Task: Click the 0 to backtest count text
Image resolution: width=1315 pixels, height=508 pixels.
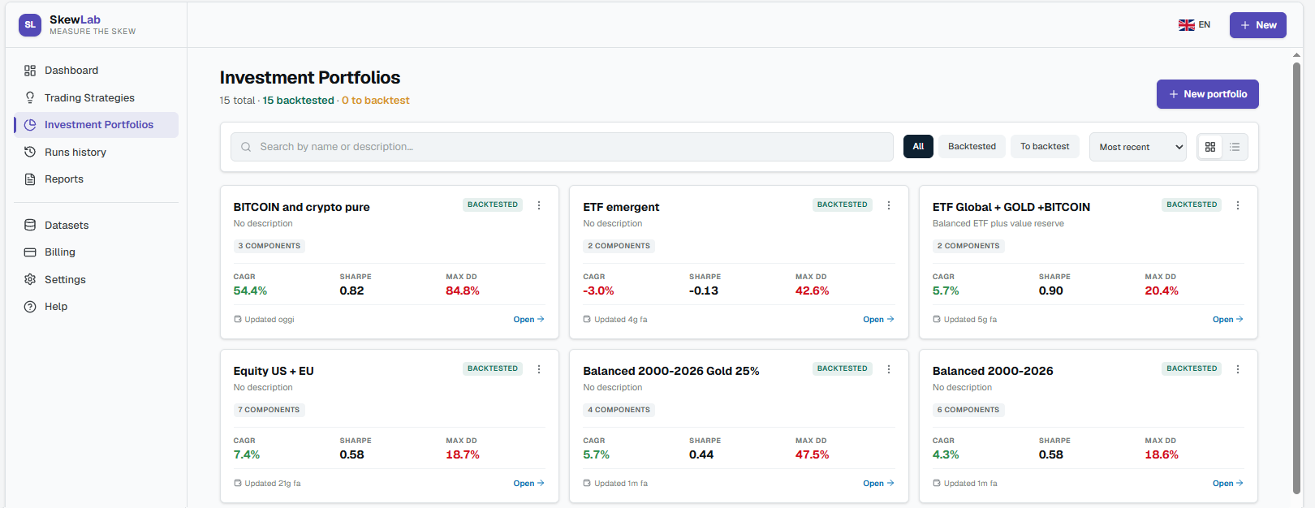Action: click(x=375, y=101)
